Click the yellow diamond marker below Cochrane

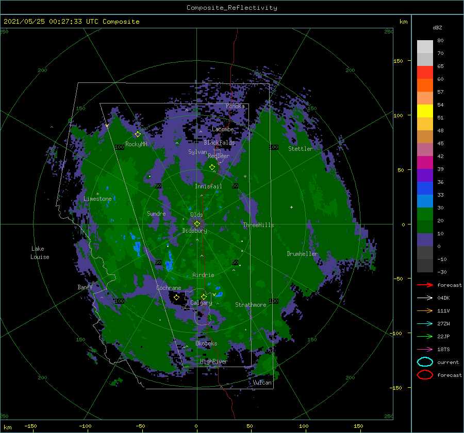coord(176,298)
